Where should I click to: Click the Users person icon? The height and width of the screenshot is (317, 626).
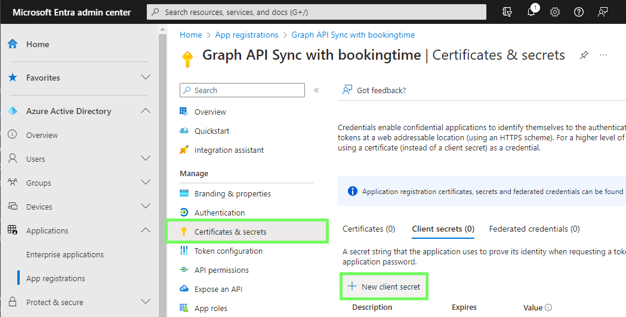tap(13, 159)
